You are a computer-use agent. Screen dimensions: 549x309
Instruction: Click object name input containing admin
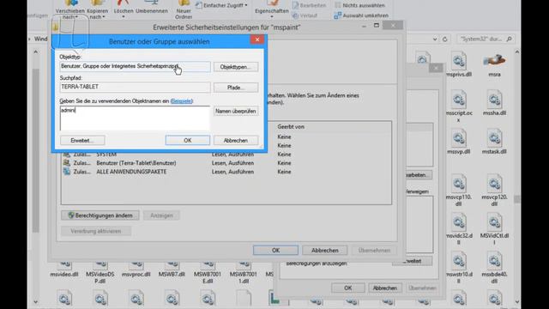135,118
